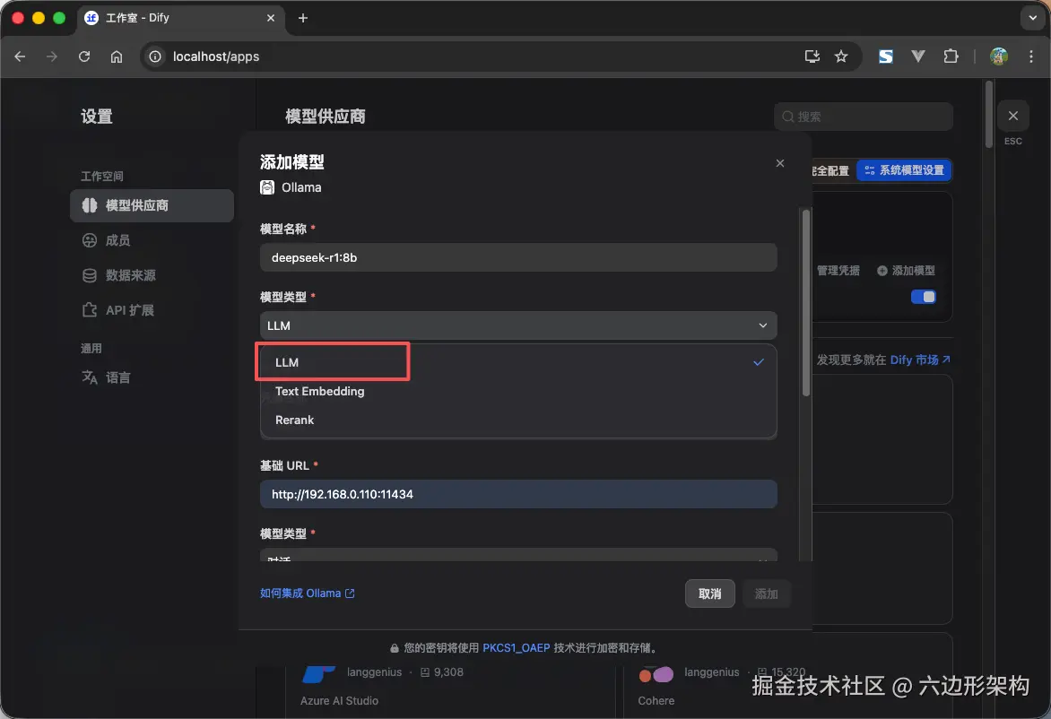
Task: Click the 数据来源 database icon
Action: [89, 275]
